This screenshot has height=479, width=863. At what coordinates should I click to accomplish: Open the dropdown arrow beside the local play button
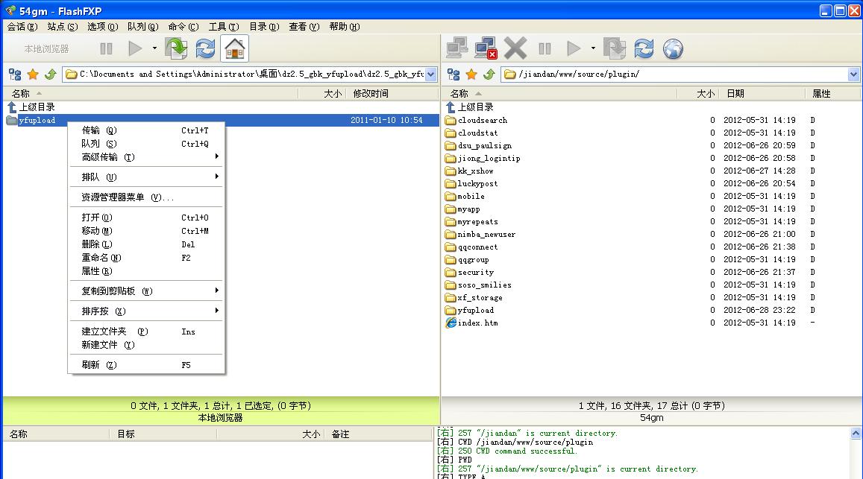click(x=154, y=48)
